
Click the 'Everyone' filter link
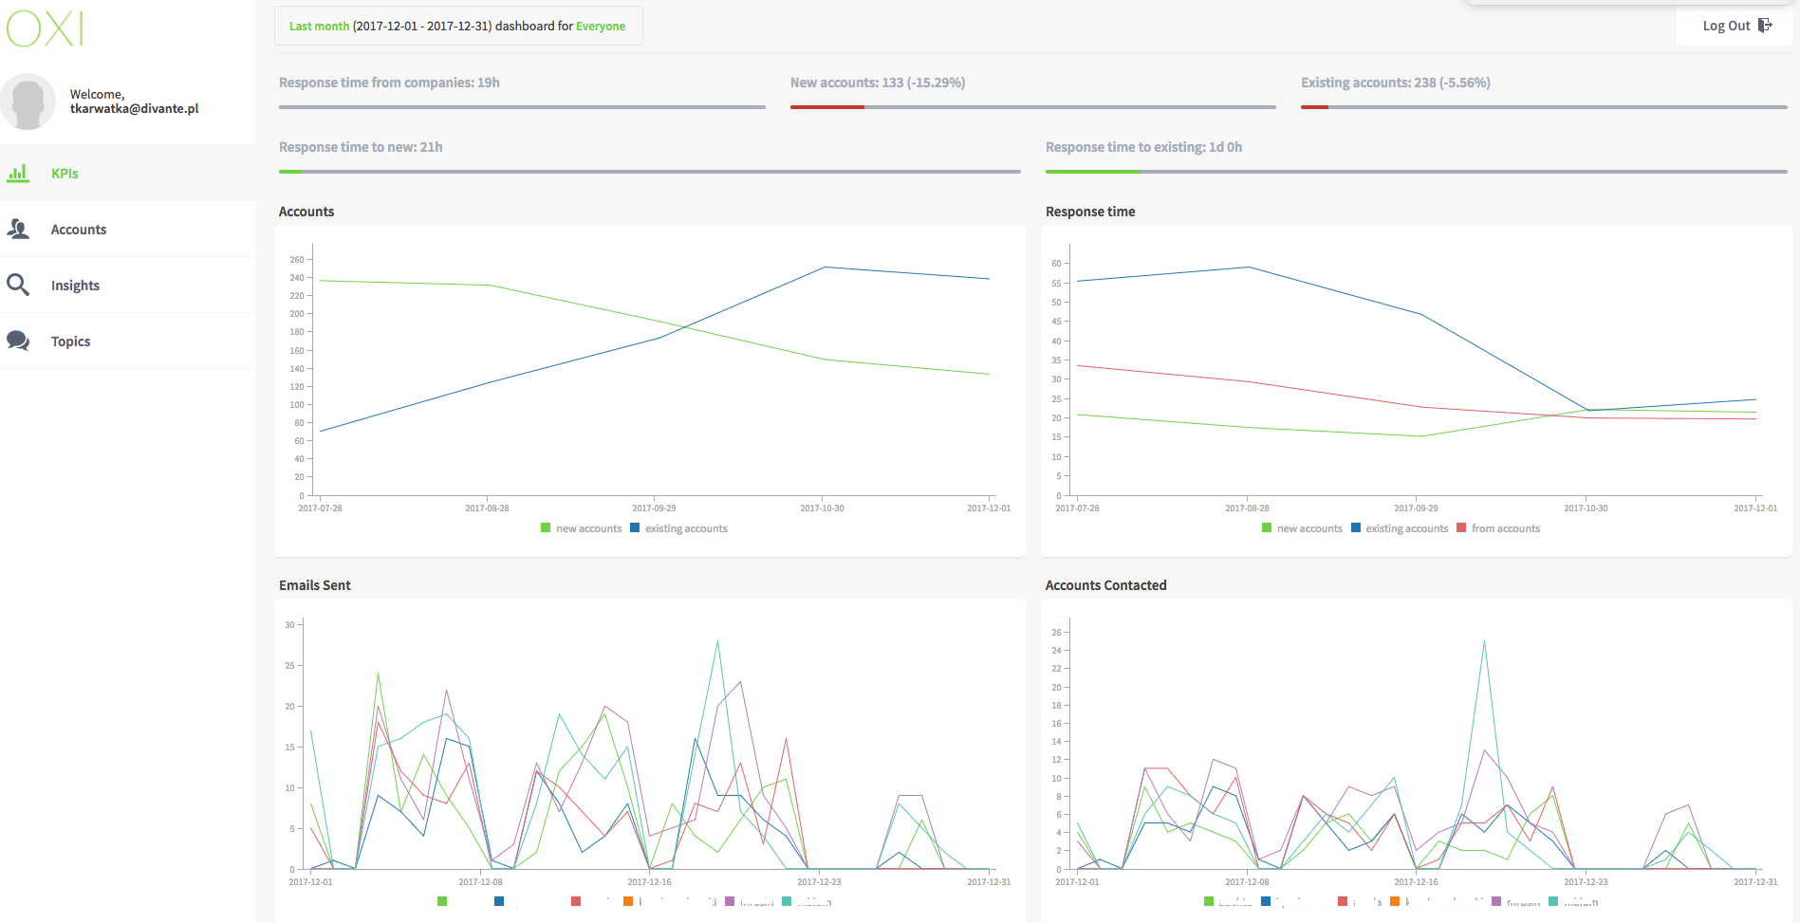click(x=601, y=27)
